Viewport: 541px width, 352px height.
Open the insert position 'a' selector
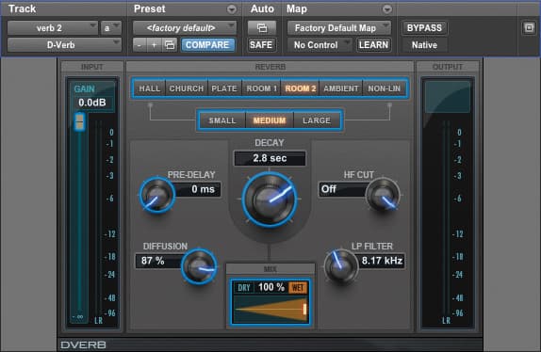(111, 28)
